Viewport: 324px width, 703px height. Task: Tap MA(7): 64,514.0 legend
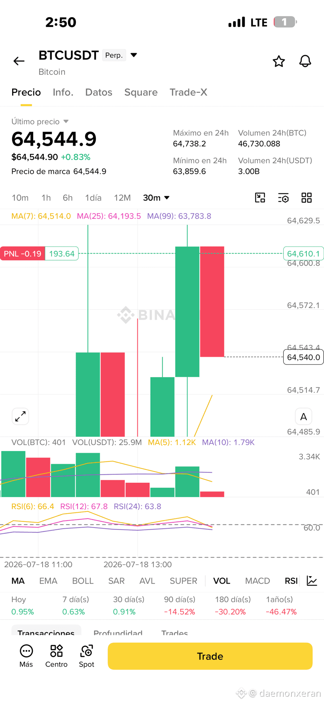(x=41, y=216)
